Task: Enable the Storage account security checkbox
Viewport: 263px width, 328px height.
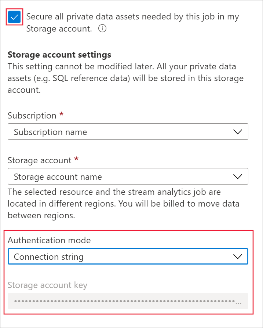Action: [x=14, y=17]
